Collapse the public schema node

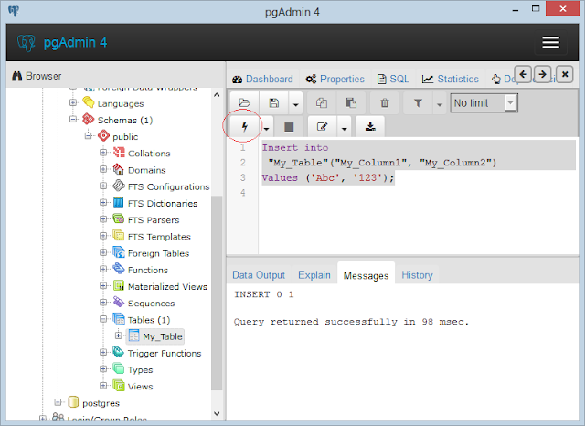[88, 136]
